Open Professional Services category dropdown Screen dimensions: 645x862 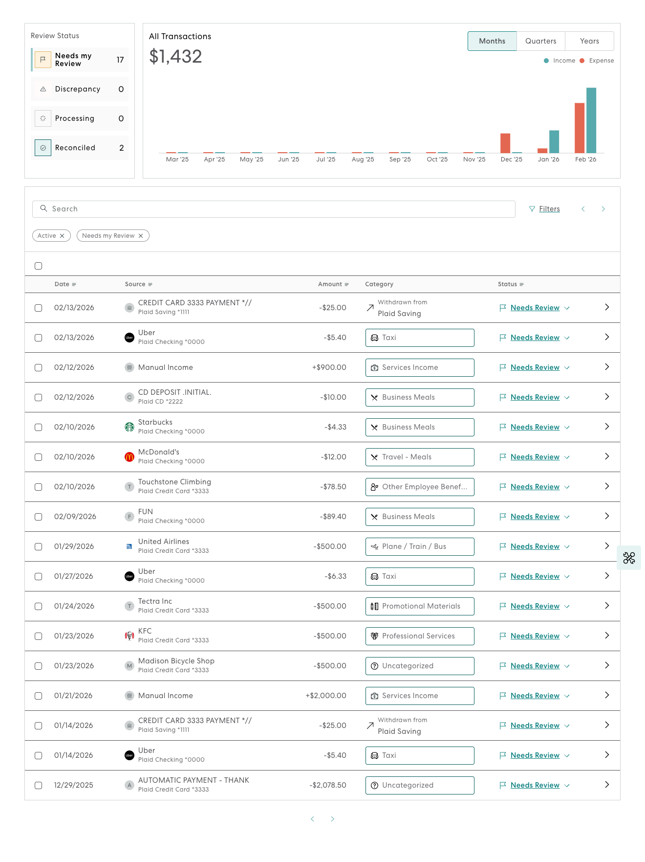[x=420, y=636]
